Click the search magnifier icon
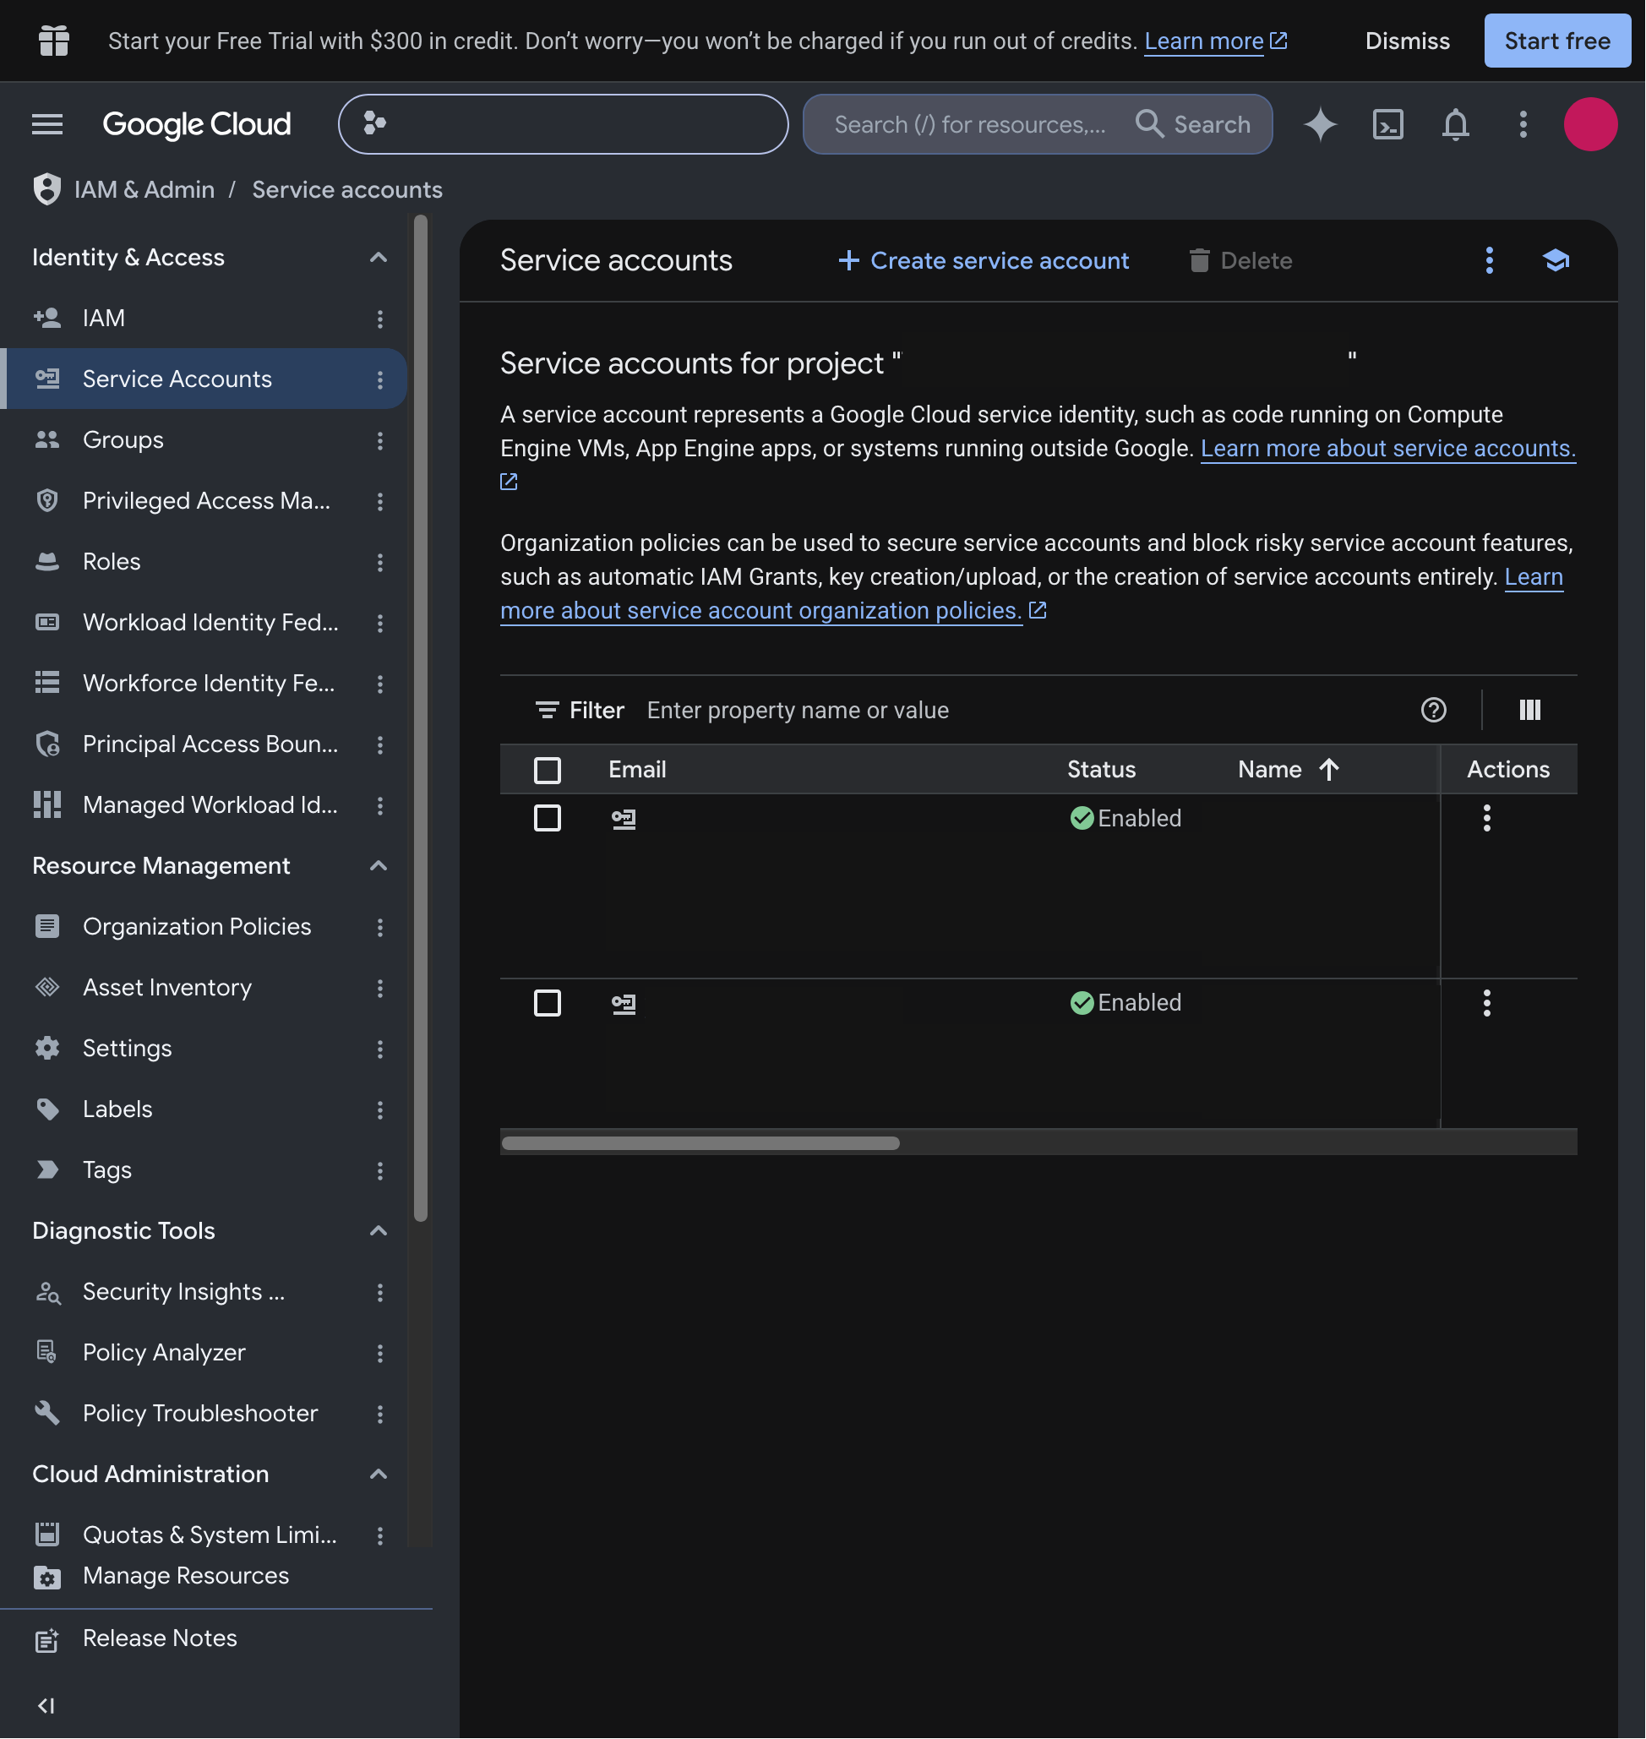 [1149, 124]
